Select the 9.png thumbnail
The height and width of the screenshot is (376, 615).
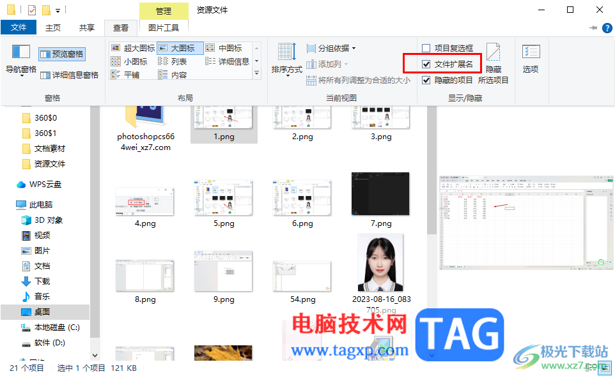point(223,271)
